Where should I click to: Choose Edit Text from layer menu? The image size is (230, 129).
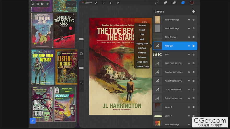point(142,48)
